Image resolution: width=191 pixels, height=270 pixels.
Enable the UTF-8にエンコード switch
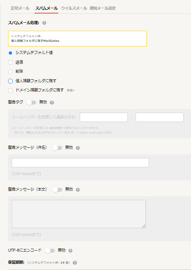click(50, 251)
